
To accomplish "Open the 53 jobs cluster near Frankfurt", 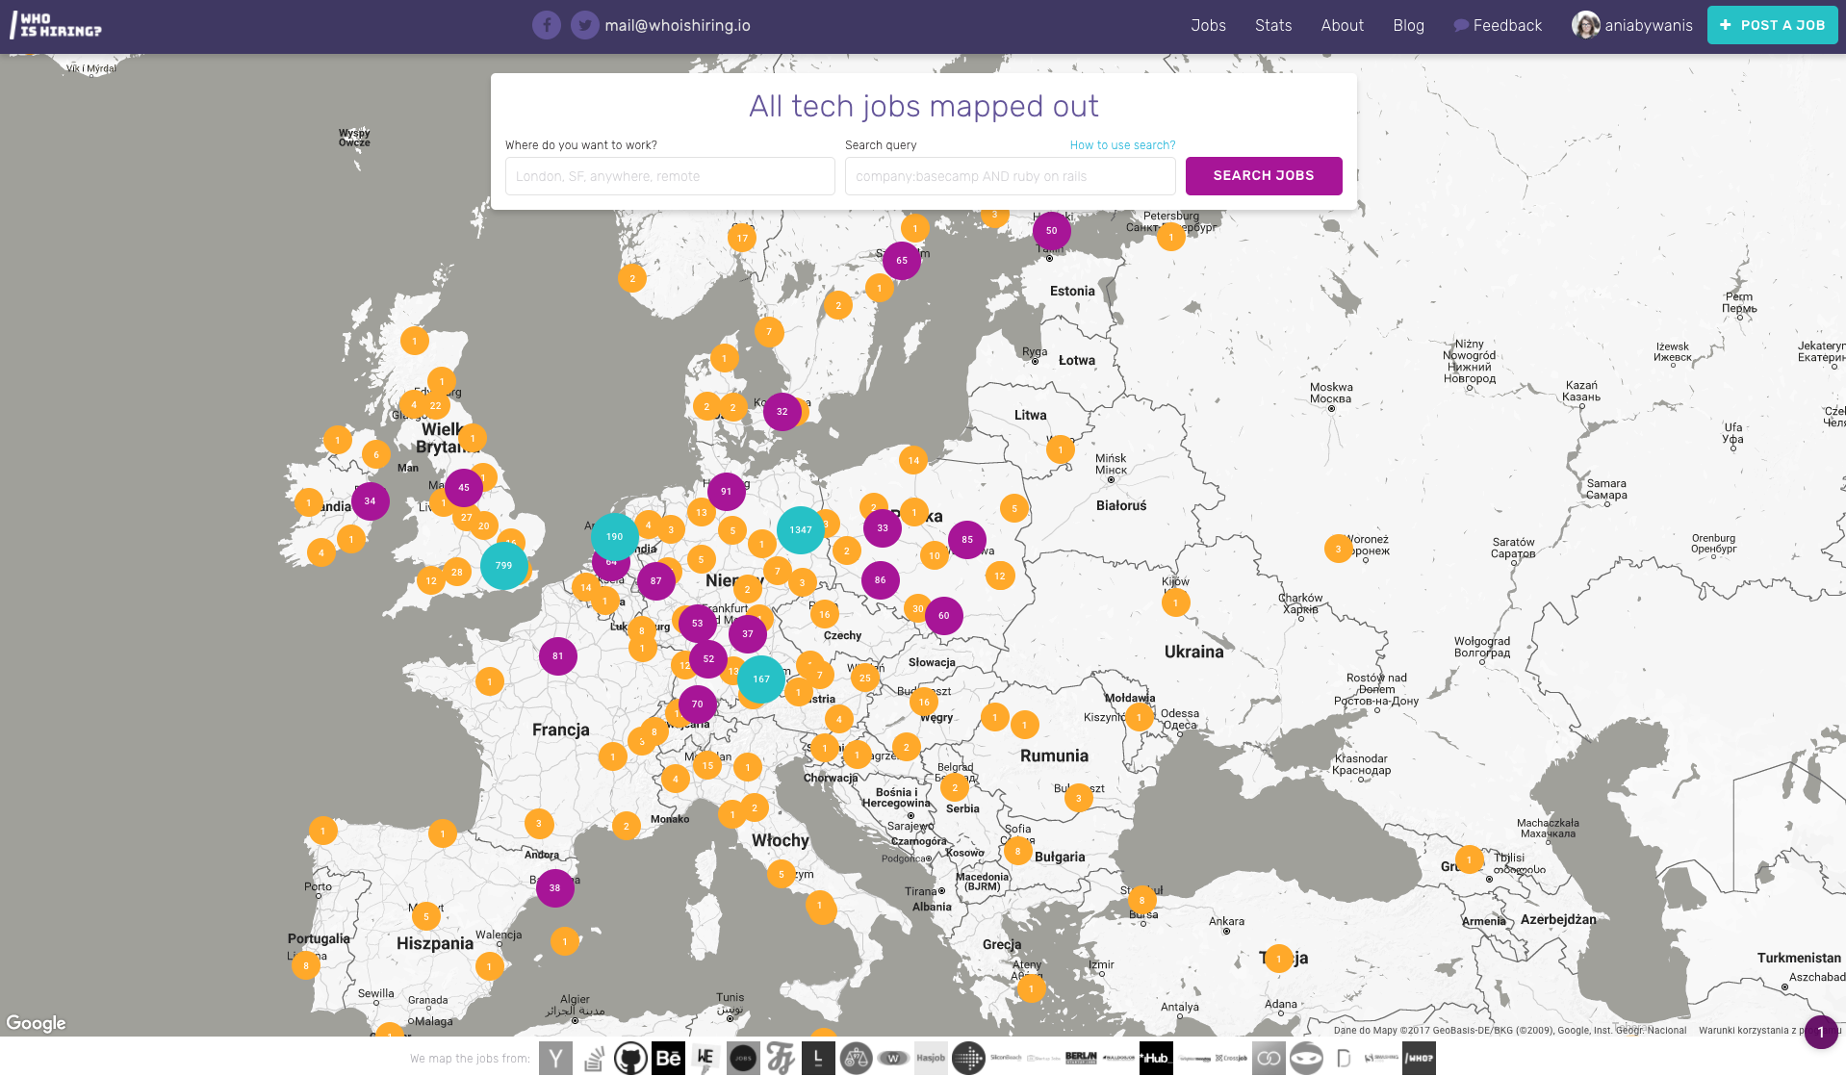I will pos(698,623).
